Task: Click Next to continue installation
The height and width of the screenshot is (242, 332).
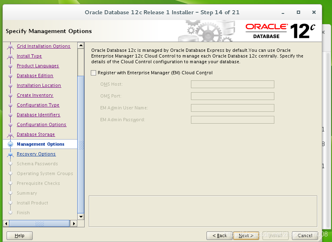Action: (246, 235)
